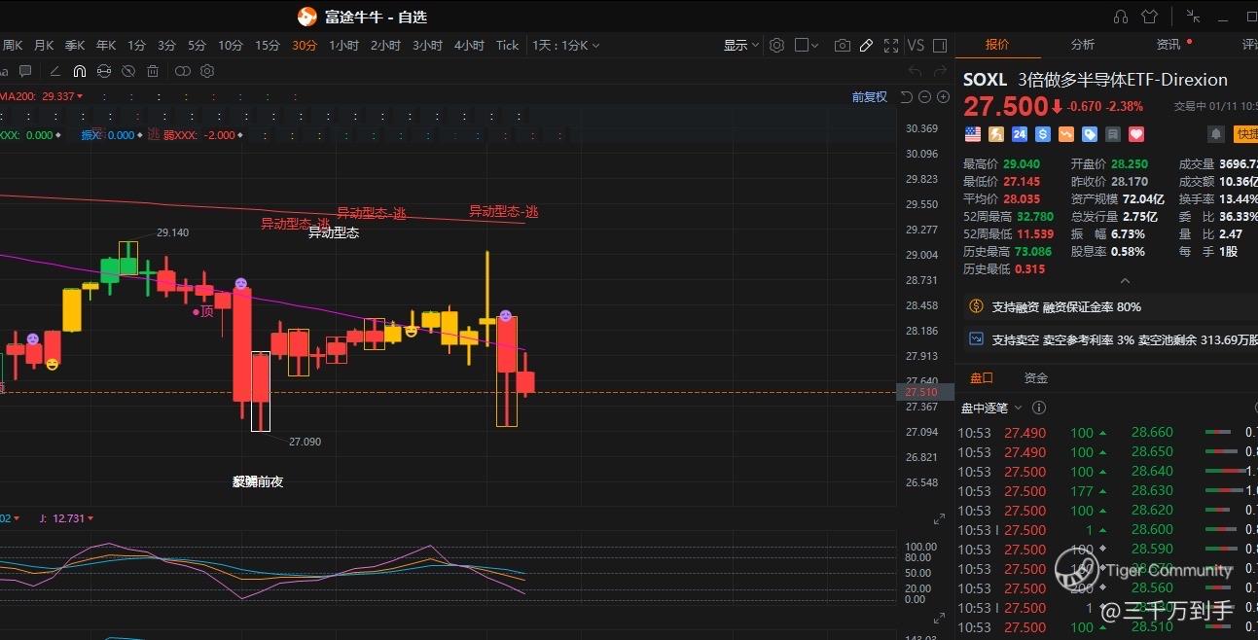Image resolution: width=1258 pixels, height=640 pixels.
Task: Switch chart to 月K timeframe
Action: [x=44, y=45]
